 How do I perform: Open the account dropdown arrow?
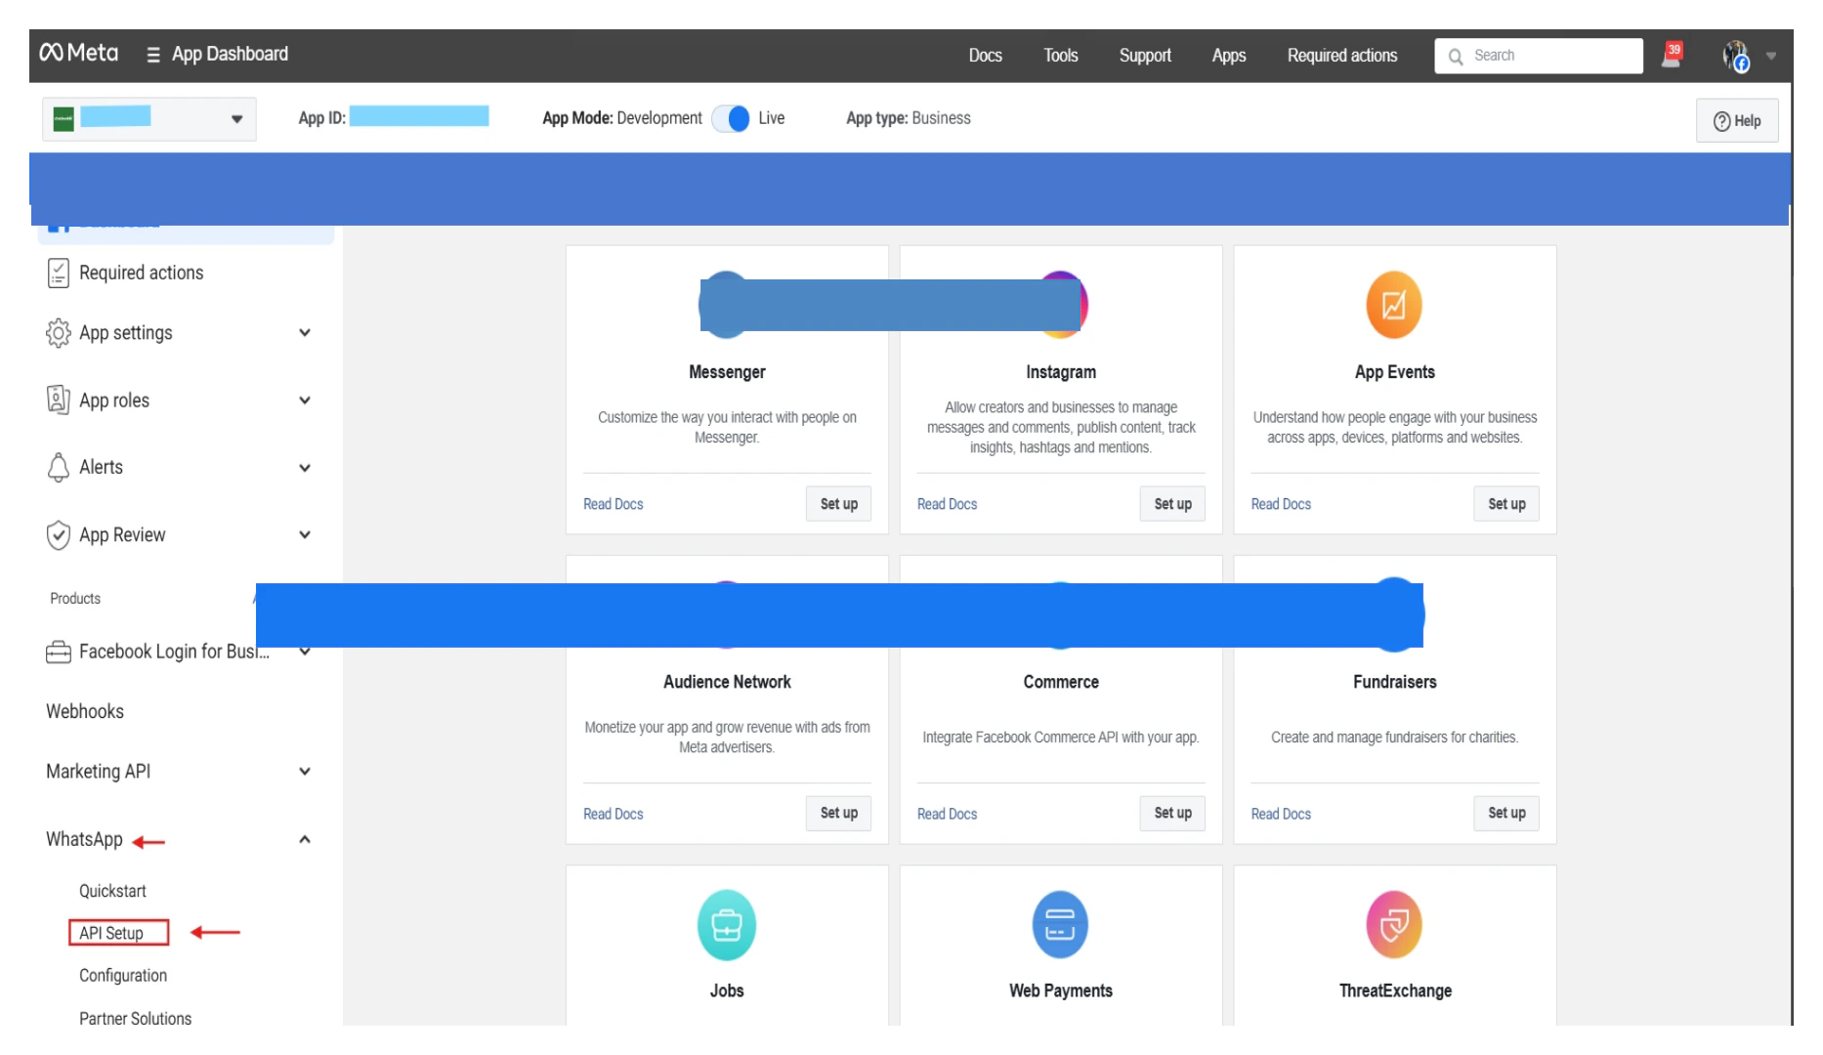1771,56
